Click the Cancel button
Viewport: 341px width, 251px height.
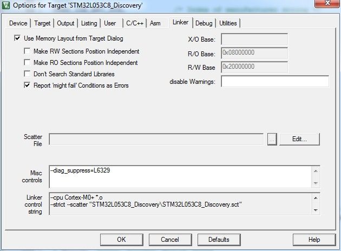pos(170,240)
